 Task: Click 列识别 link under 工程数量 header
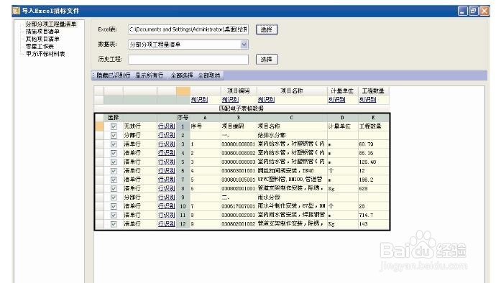pyautogui.click(x=367, y=99)
